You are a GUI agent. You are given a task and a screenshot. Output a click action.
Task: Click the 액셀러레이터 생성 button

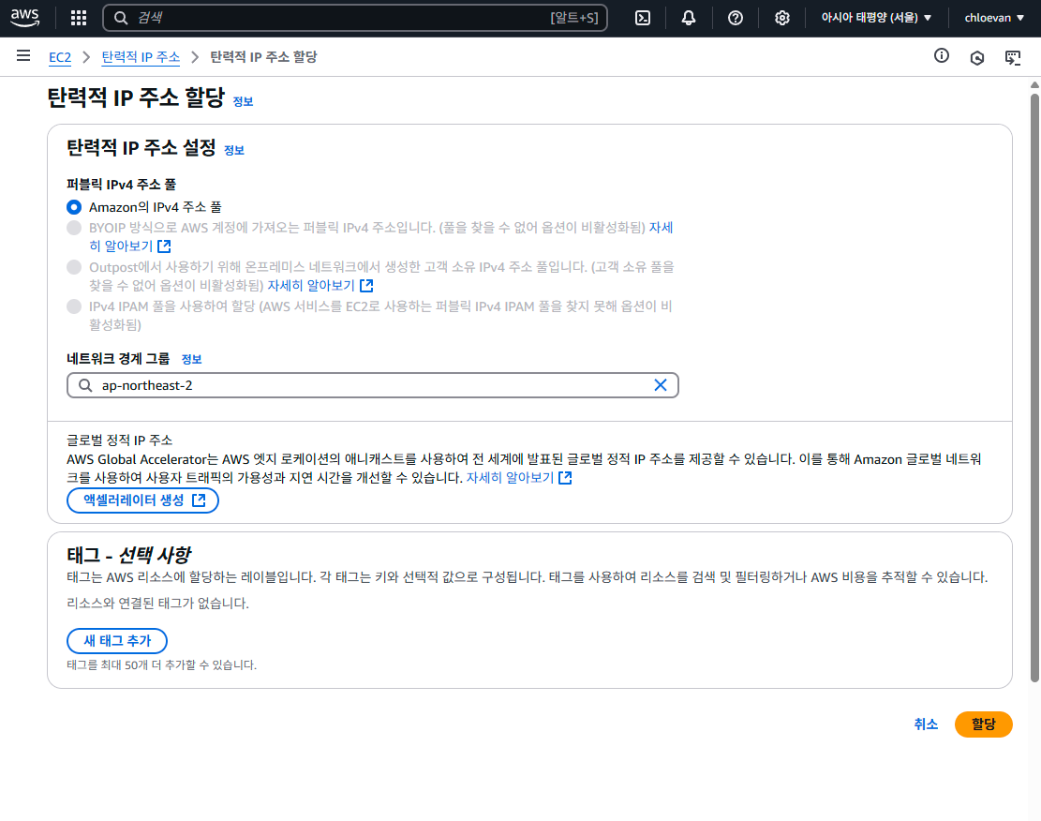click(x=142, y=500)
